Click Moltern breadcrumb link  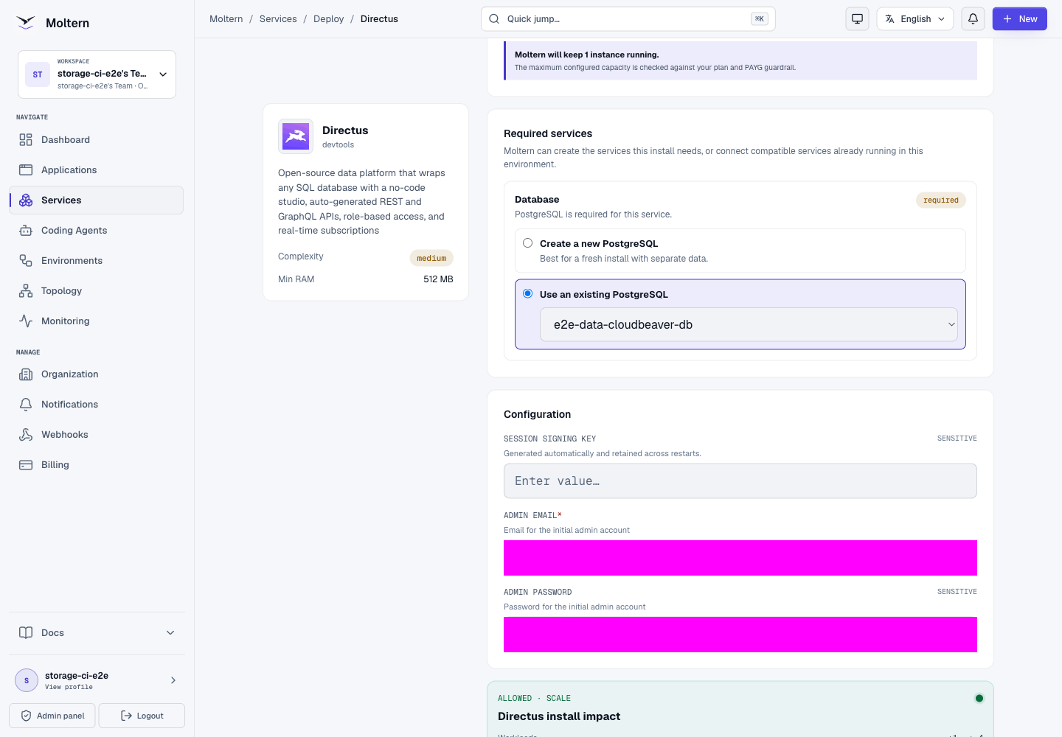(x=226, y=19)
